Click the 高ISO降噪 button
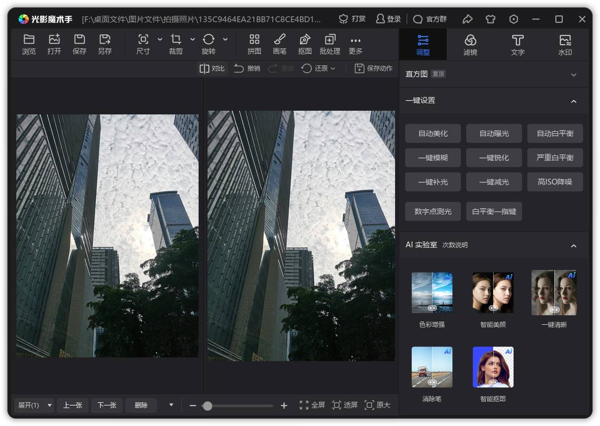This screenshot has height=426, width=600. 555,182
